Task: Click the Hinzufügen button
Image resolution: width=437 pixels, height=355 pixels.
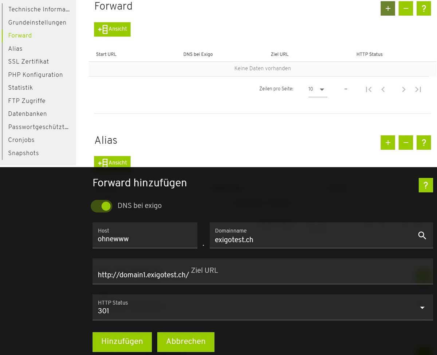Action: click(122, 342)
